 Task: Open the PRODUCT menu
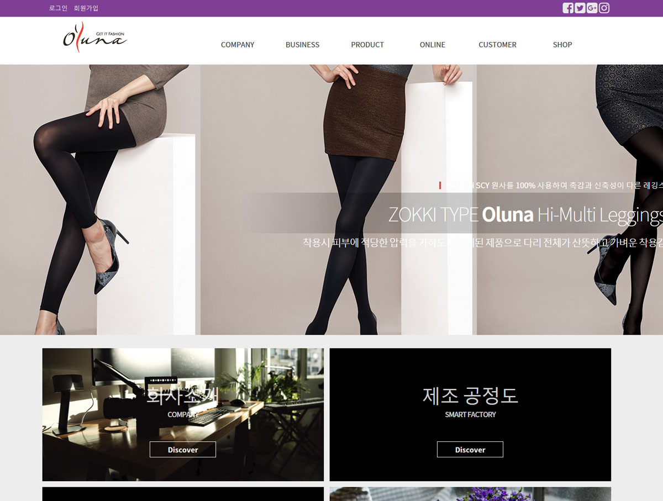367,45
